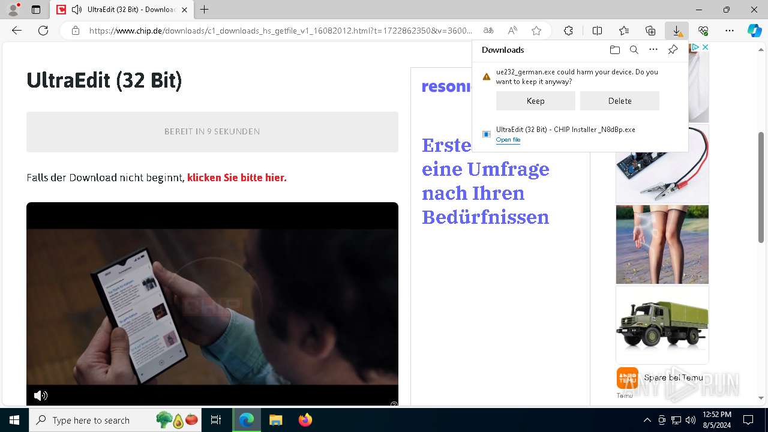Close the ad with X icon

[x=706, y=47]
